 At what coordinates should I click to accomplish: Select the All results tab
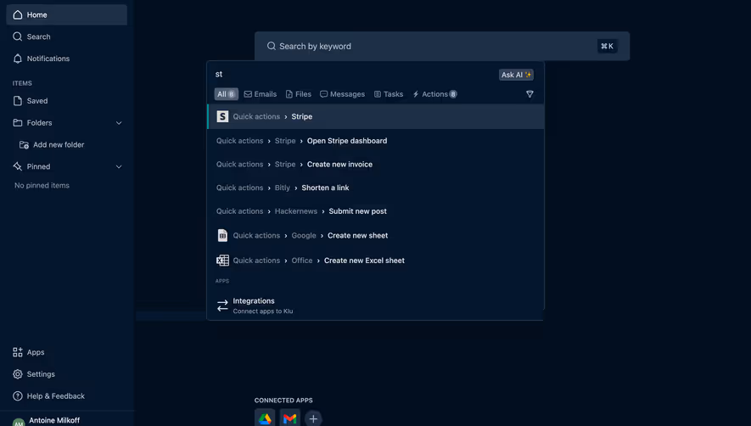click(x=226, y=94)
